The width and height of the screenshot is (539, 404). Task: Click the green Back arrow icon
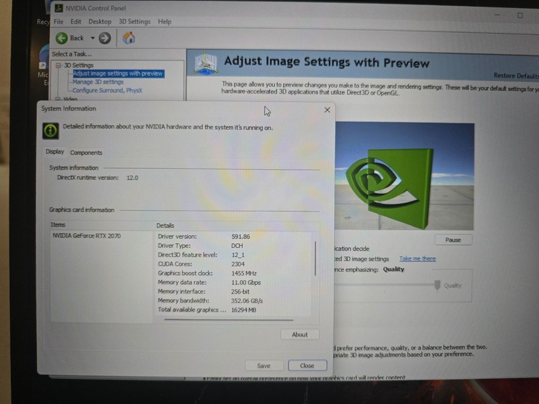pos(61,38)
